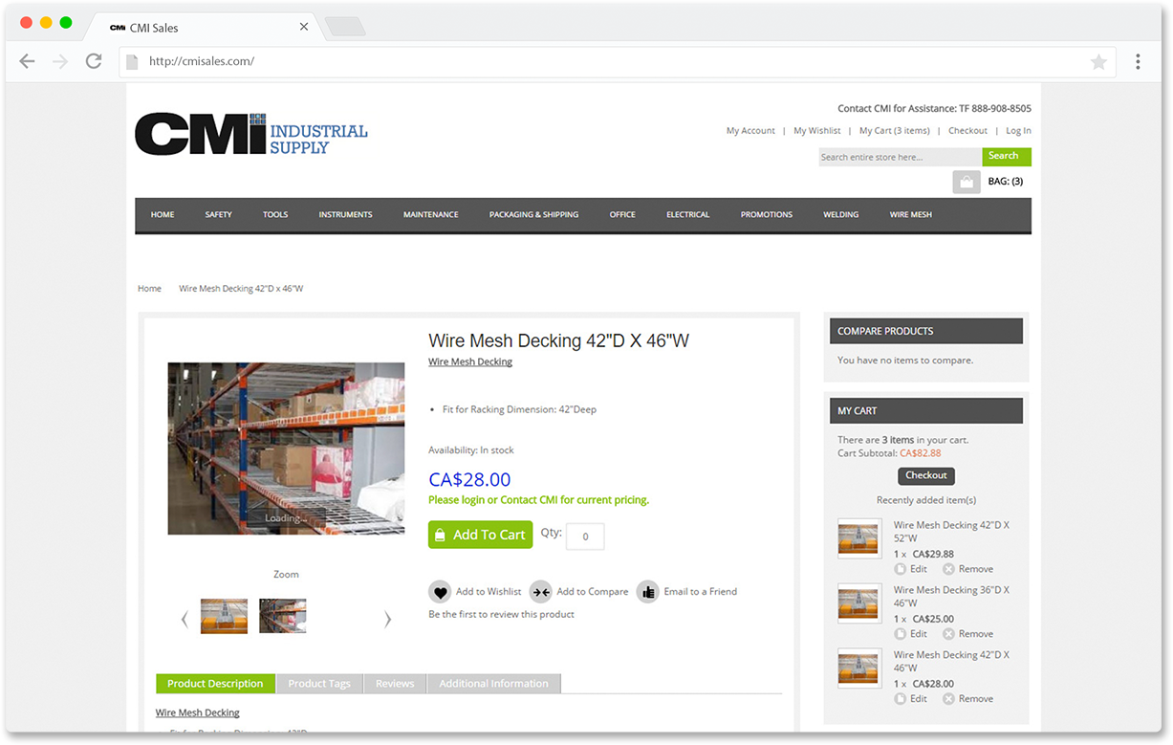Viewport: 1173px width, 745px height.
Task: Click the Email to a Friend text link
Action: click(x=700, y=592)
